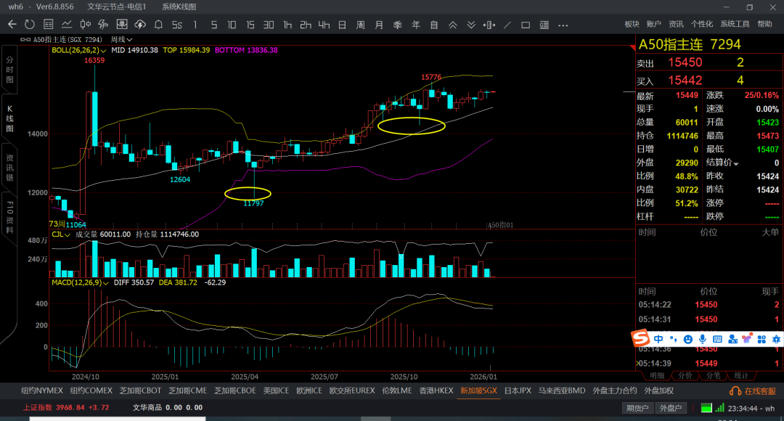Open the 系统工具 menu
This screenshot has height=421, width=784.
coord(735,24)
